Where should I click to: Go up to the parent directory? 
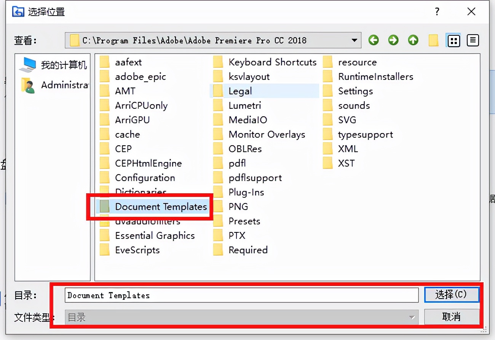click(413, 40)
